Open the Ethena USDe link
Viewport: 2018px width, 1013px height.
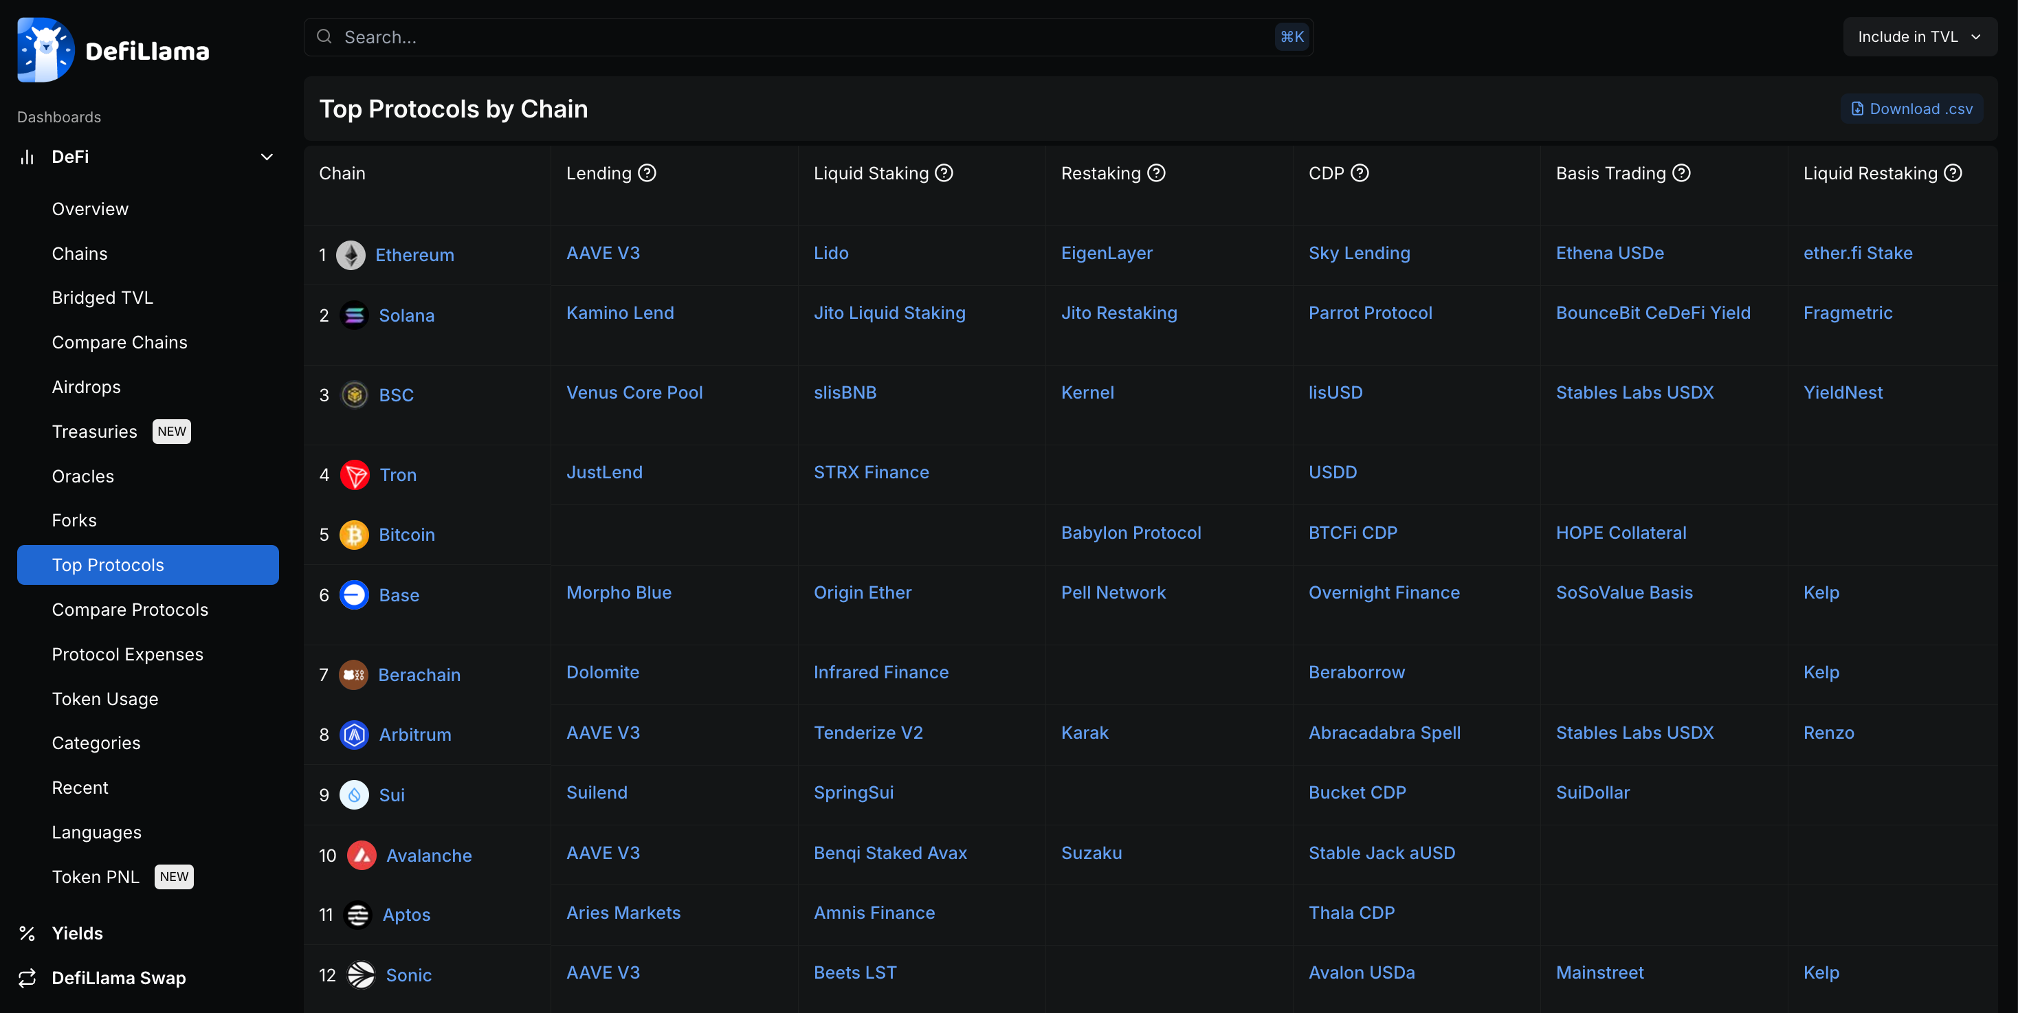tap(1610, 253)
